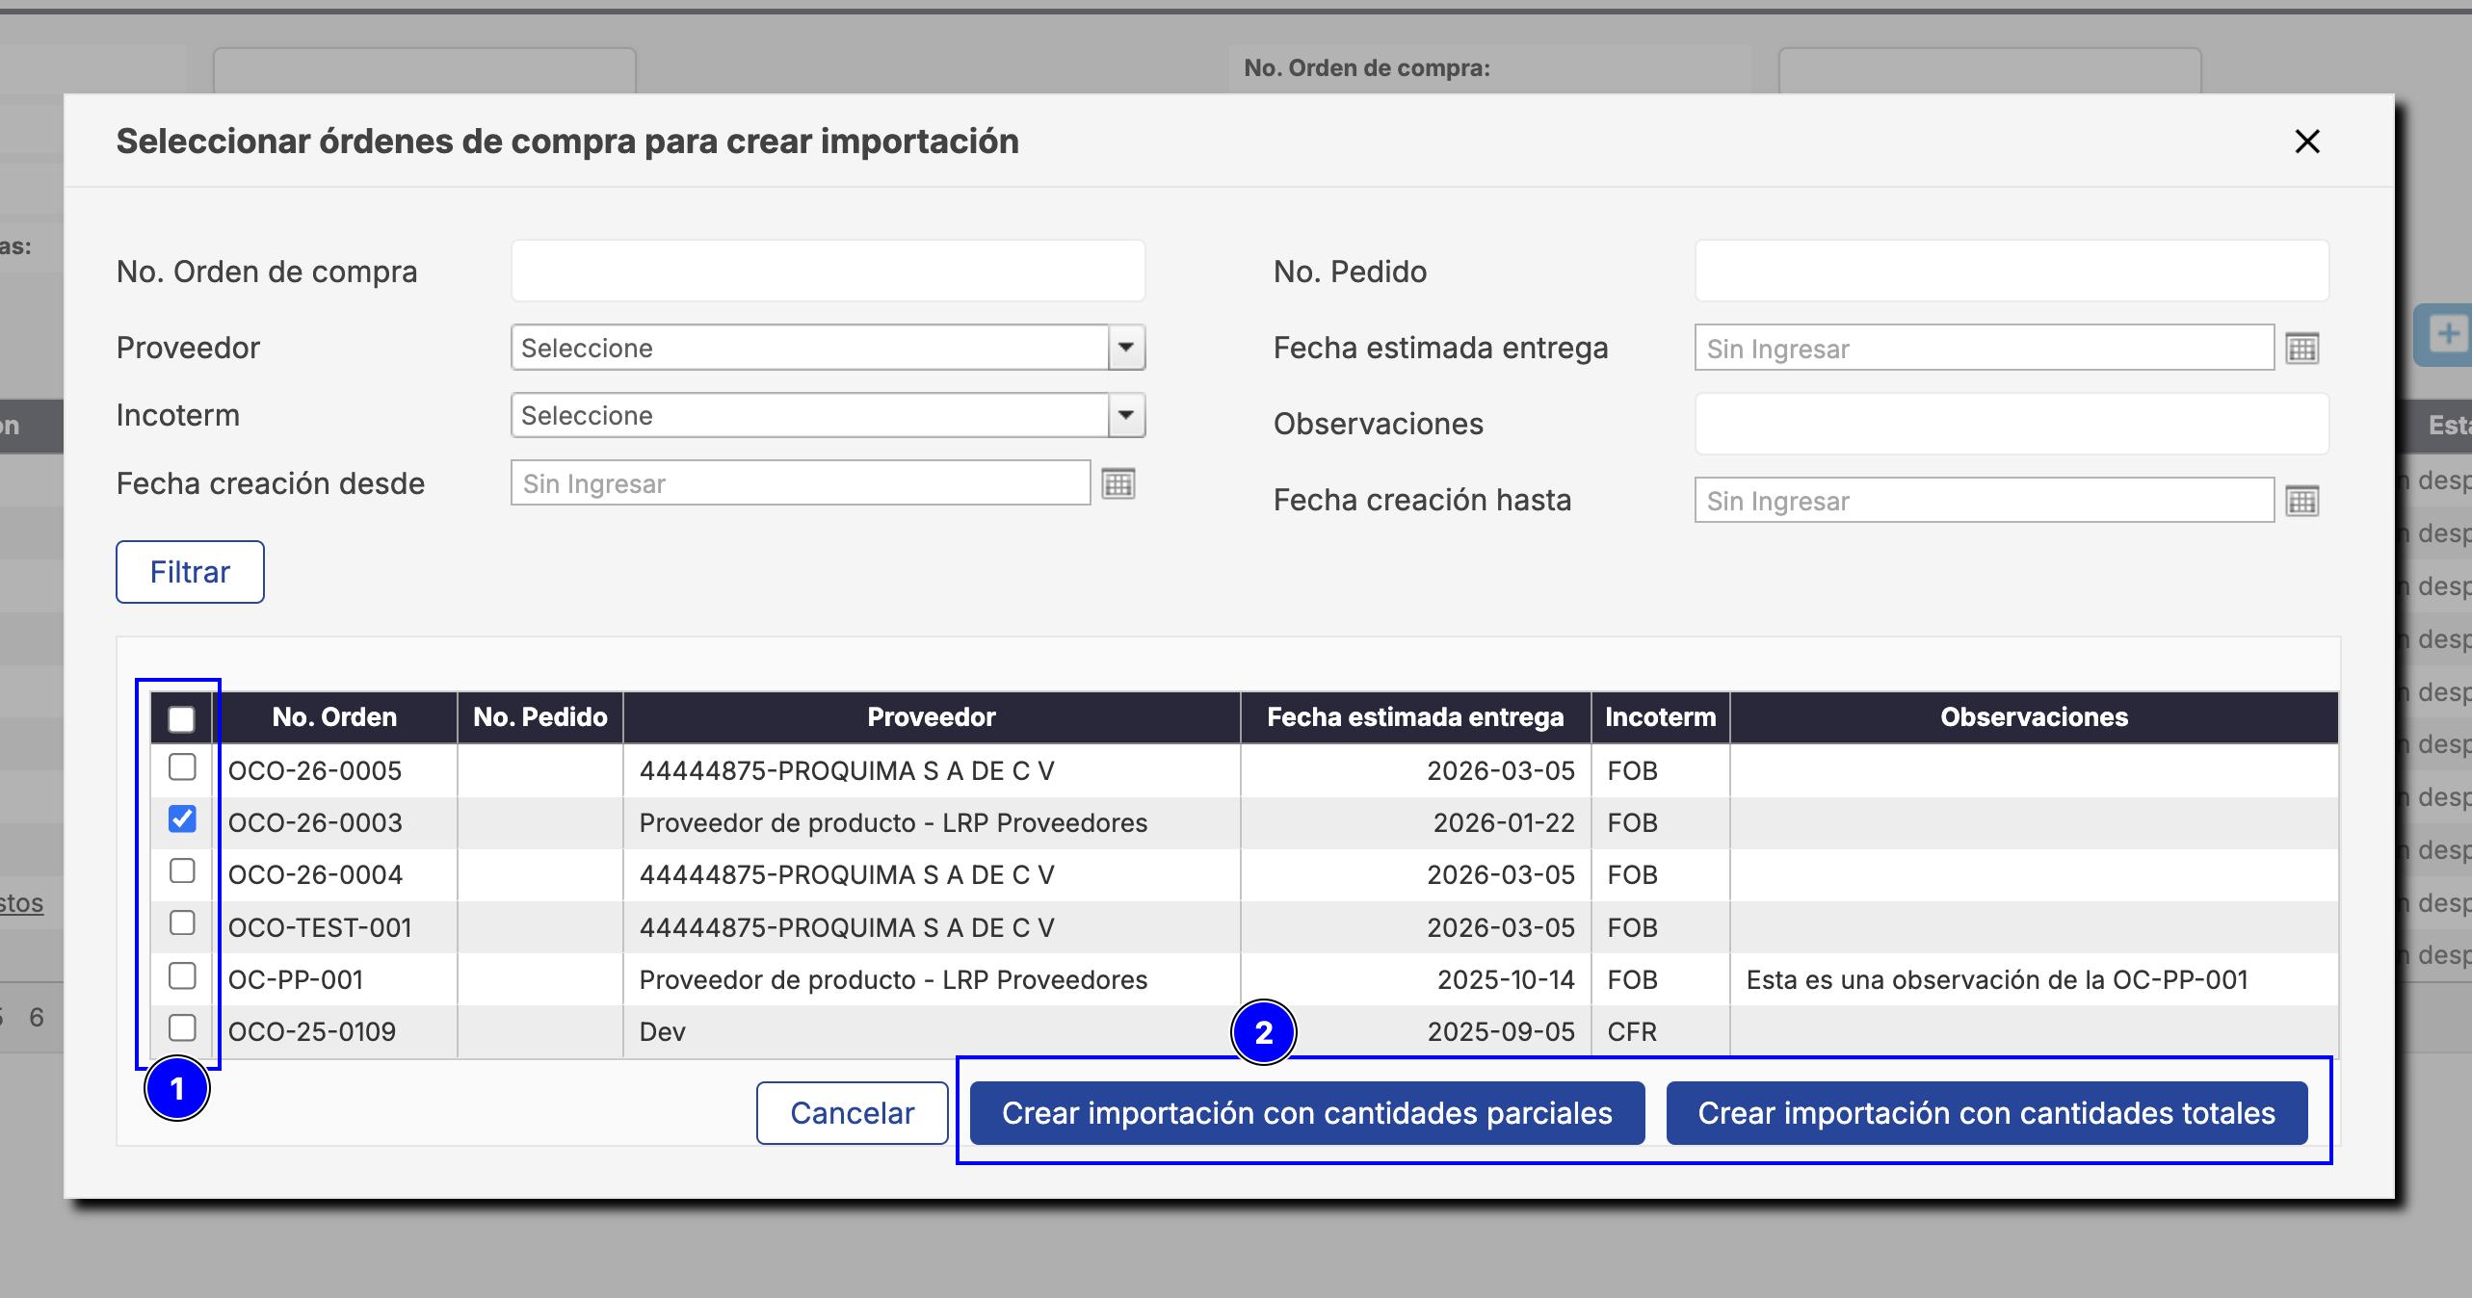2472x1298 pixels.
Task: Select order OCO-26-0005 checkbox
Action: point(182,767)
